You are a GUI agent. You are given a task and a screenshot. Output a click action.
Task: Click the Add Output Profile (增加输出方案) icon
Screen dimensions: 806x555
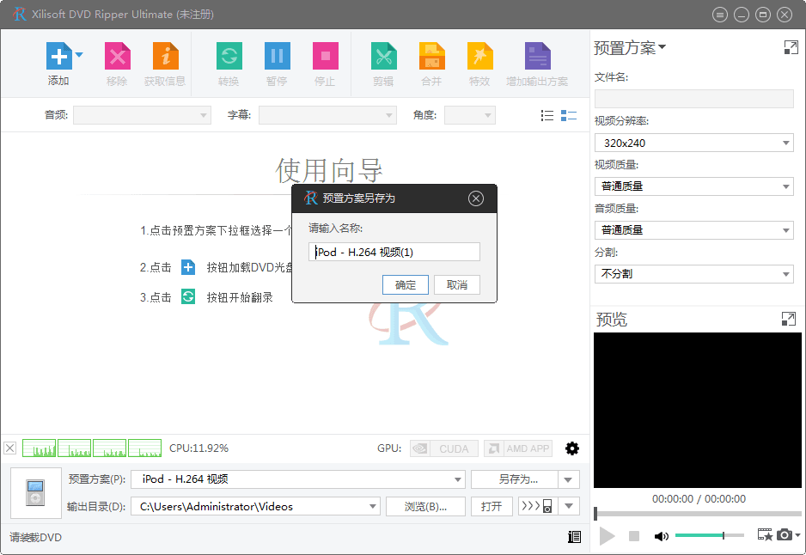pyautogui.click(x=538, y=56)
